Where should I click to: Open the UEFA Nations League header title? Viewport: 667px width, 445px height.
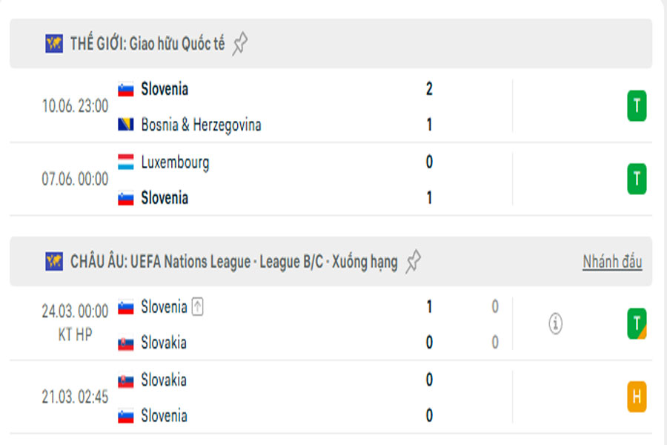coord(234,262)
